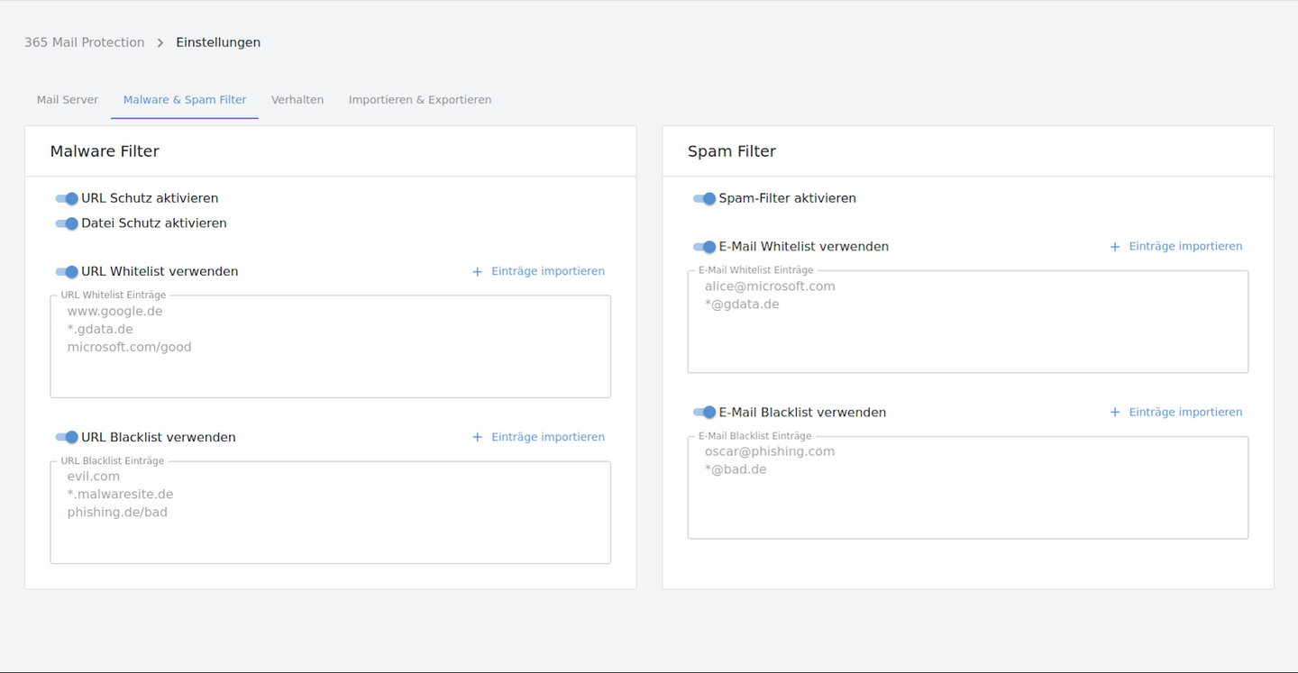The width and height of the screenshot is (1298, 673).
Task: Disable the Spam-Filter aktivieren switch
Action: (704, 198)
